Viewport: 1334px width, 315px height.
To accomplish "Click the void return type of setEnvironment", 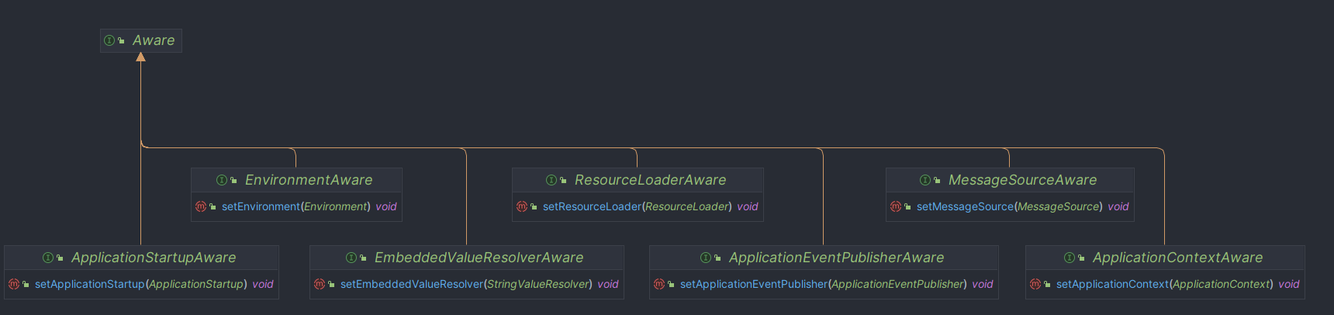I will 386,206.
